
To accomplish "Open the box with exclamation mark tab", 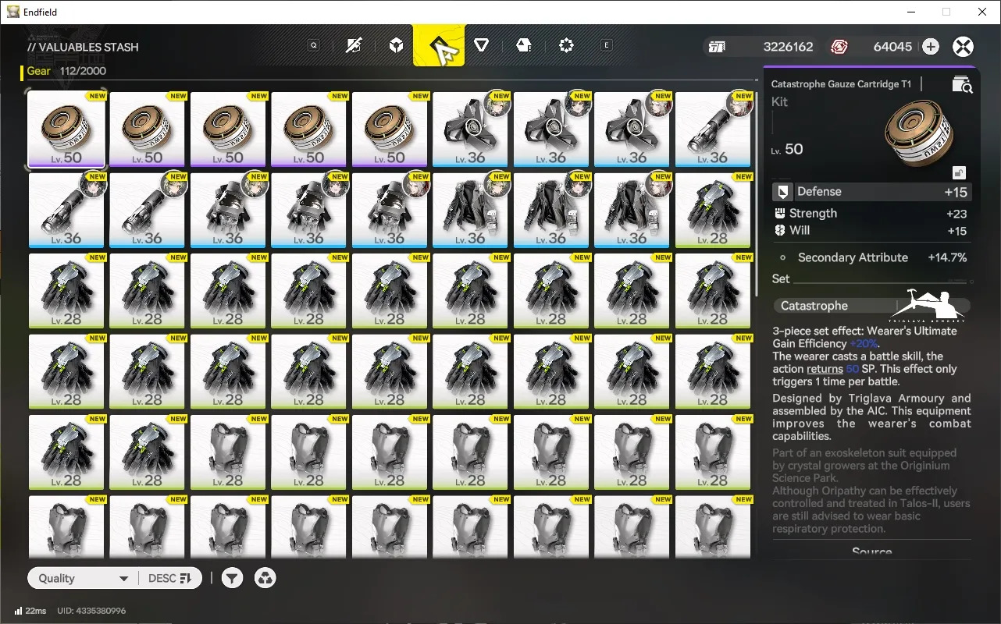I will (x=524, y=46).
